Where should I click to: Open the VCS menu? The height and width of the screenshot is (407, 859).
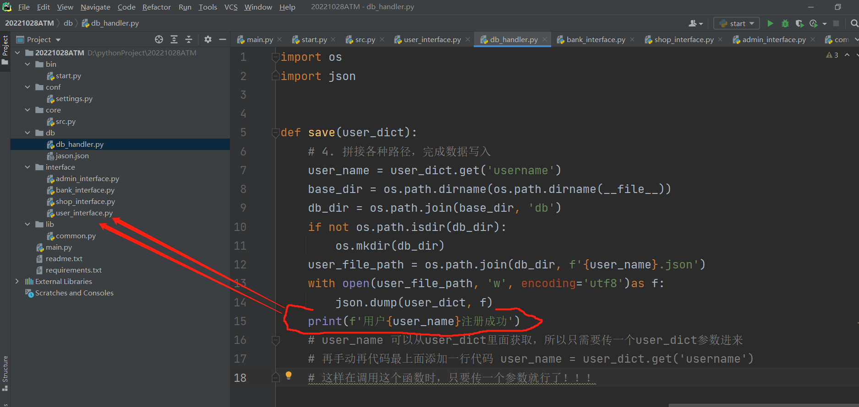[x=231, y=7]
